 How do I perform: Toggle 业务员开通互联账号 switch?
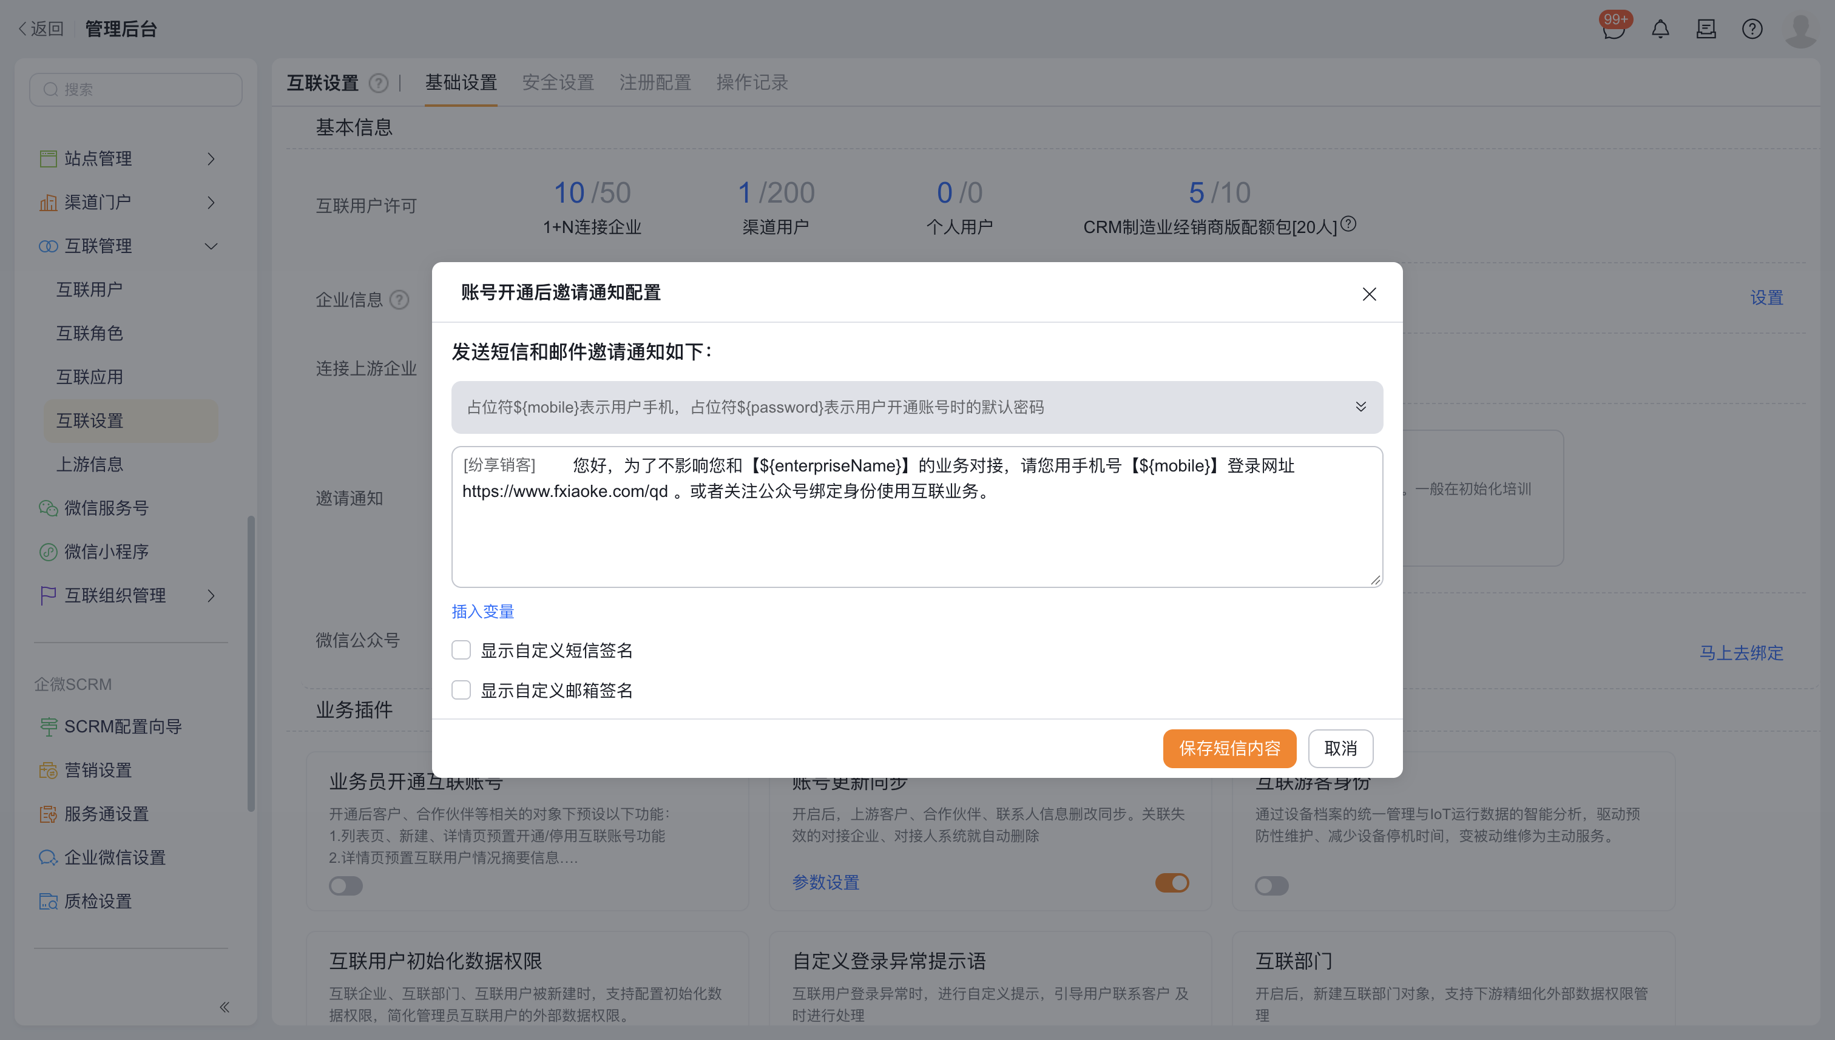346,886
